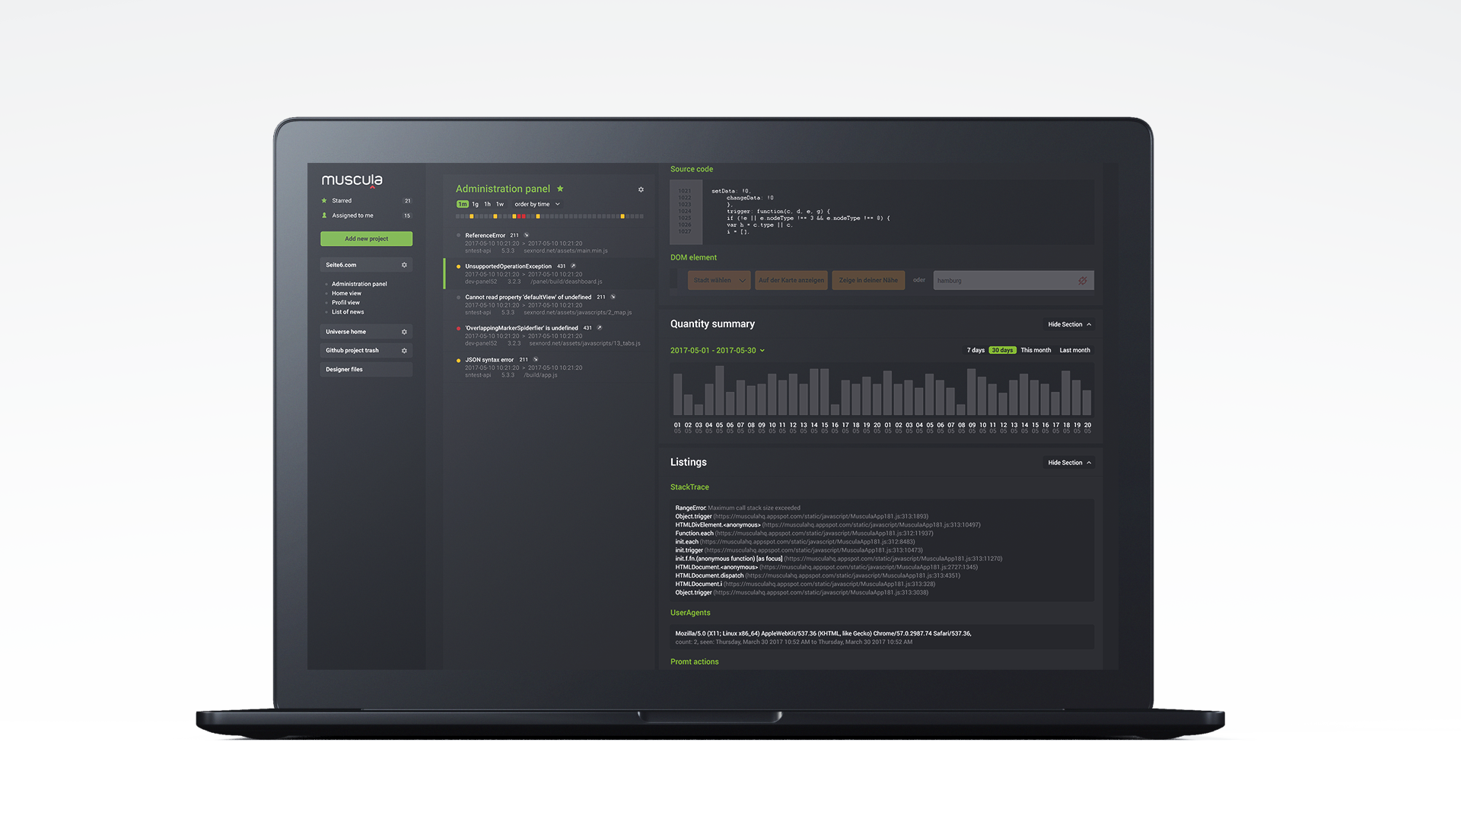Open the Starred items star icon
The image size is (1461, 822).
324,201
